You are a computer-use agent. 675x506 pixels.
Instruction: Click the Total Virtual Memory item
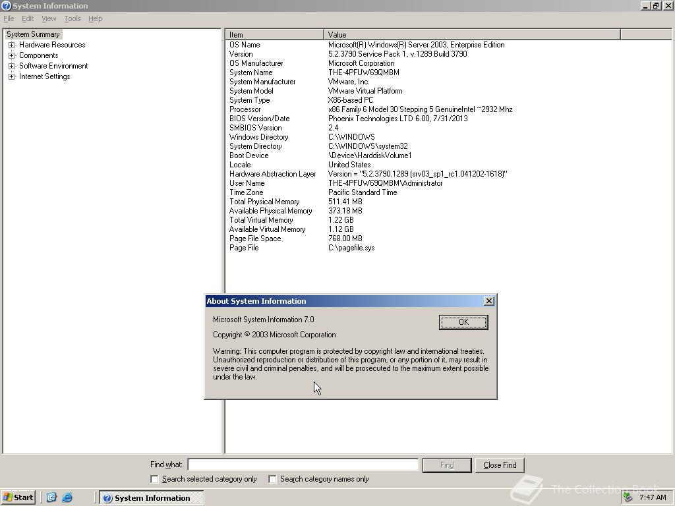tap(261, 220)
